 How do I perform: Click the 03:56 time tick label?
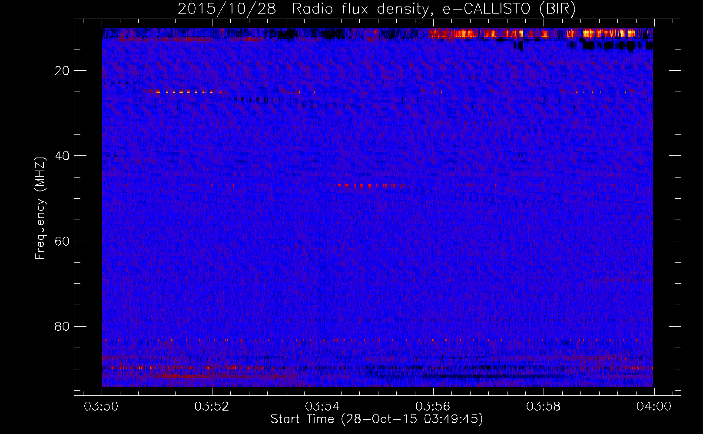point(433,407)
